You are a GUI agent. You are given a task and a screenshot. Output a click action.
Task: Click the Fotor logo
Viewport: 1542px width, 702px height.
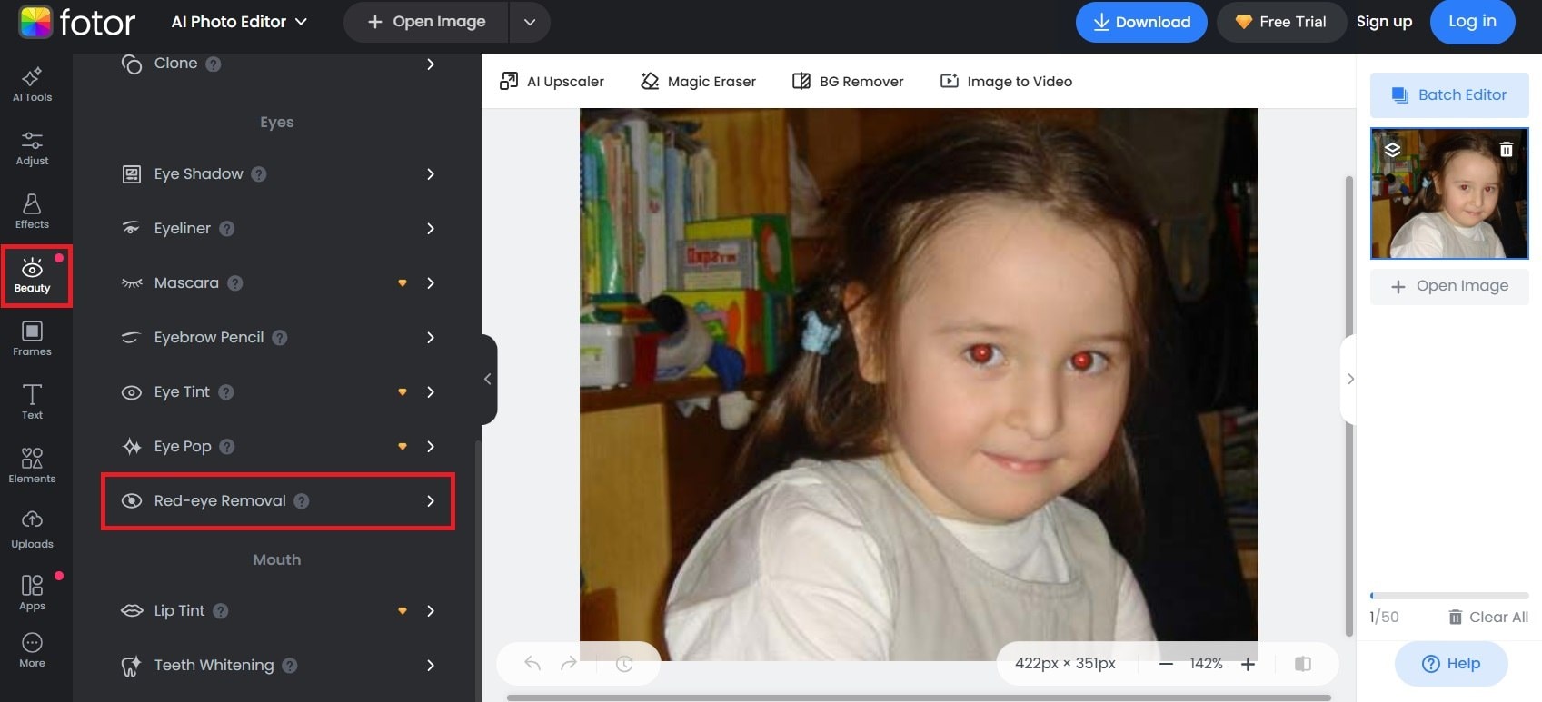point(76,22)
